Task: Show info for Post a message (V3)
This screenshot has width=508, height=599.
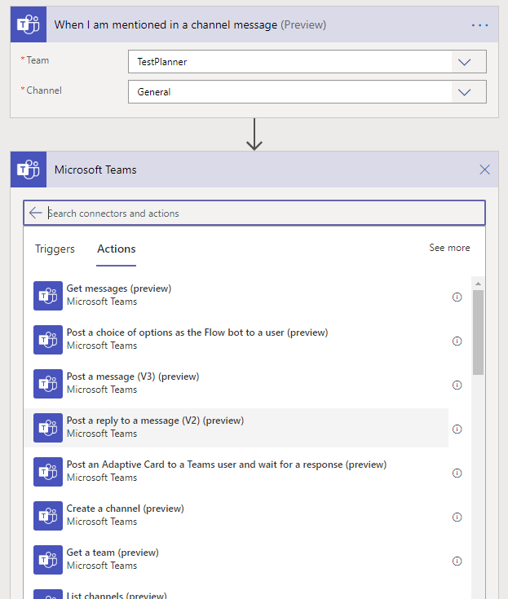Action: pyautogui.click(x=457, y=385)
